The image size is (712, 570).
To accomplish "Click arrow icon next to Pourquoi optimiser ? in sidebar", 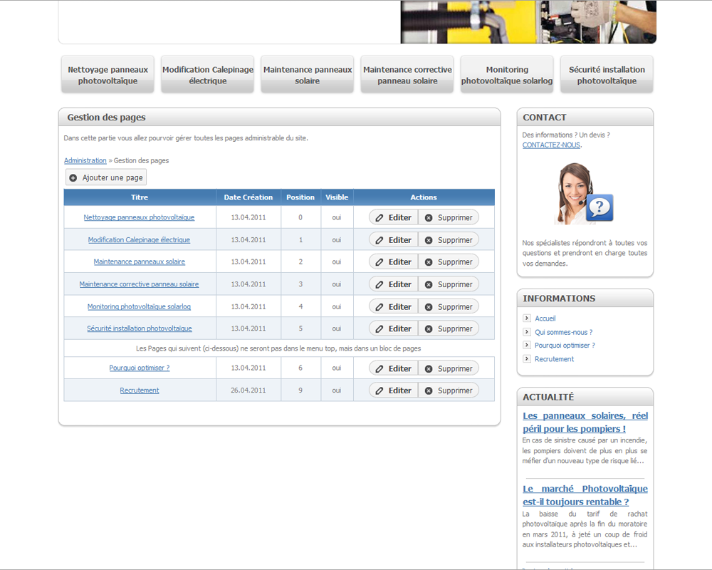I will [x=527, y=346].
